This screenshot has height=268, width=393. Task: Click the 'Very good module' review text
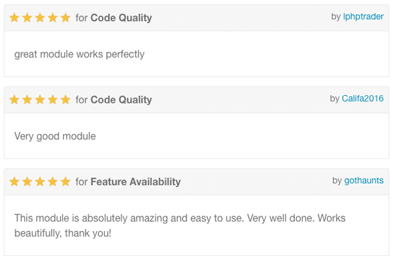[x=55, y=137]
